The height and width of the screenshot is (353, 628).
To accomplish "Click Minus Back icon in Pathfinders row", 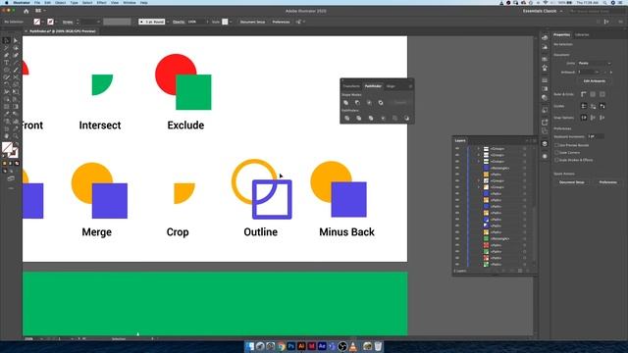I will (x=406, y=118).
